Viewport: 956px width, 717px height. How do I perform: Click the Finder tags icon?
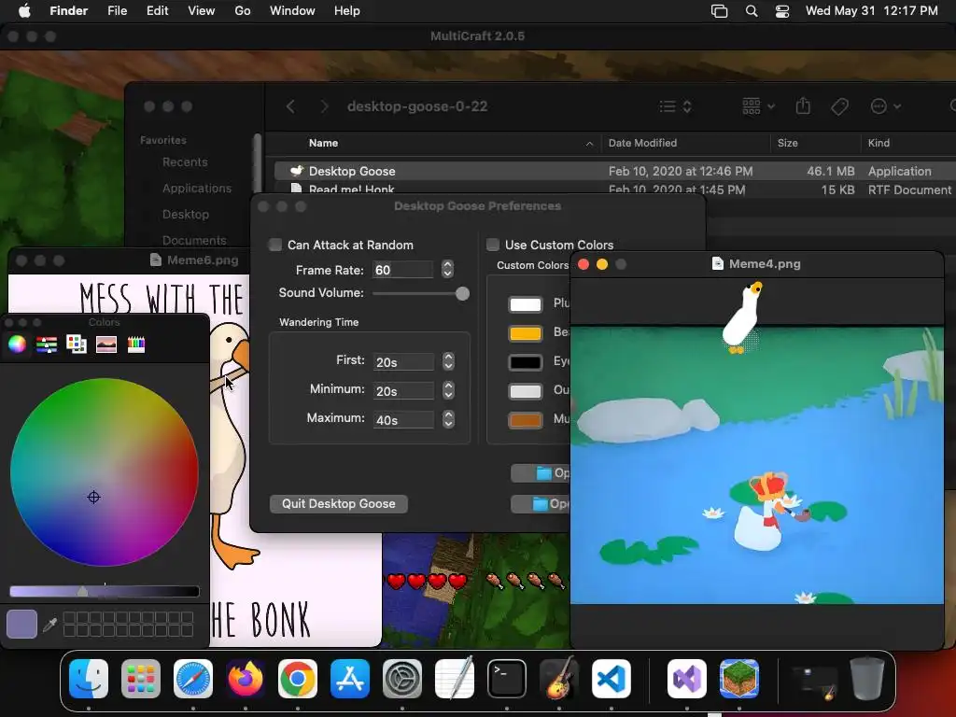point(839,106)
